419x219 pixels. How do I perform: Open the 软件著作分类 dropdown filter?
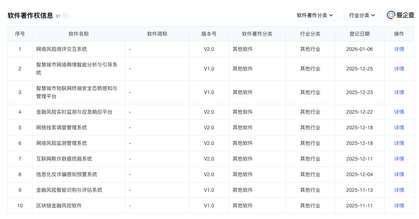coord(314,15)
